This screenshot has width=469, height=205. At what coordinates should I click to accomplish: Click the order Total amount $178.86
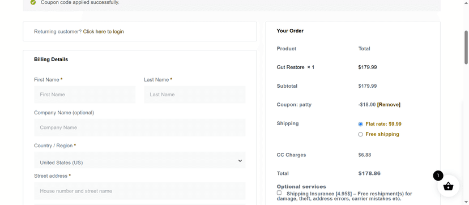(369, 173)
